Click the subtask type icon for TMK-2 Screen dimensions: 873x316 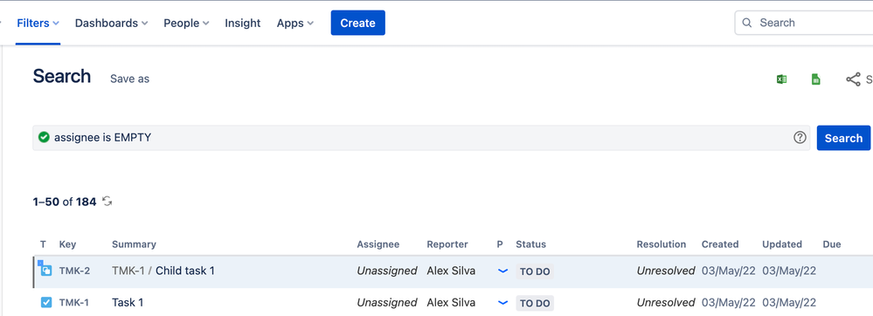pyautogui.click(x=46, y=271)
